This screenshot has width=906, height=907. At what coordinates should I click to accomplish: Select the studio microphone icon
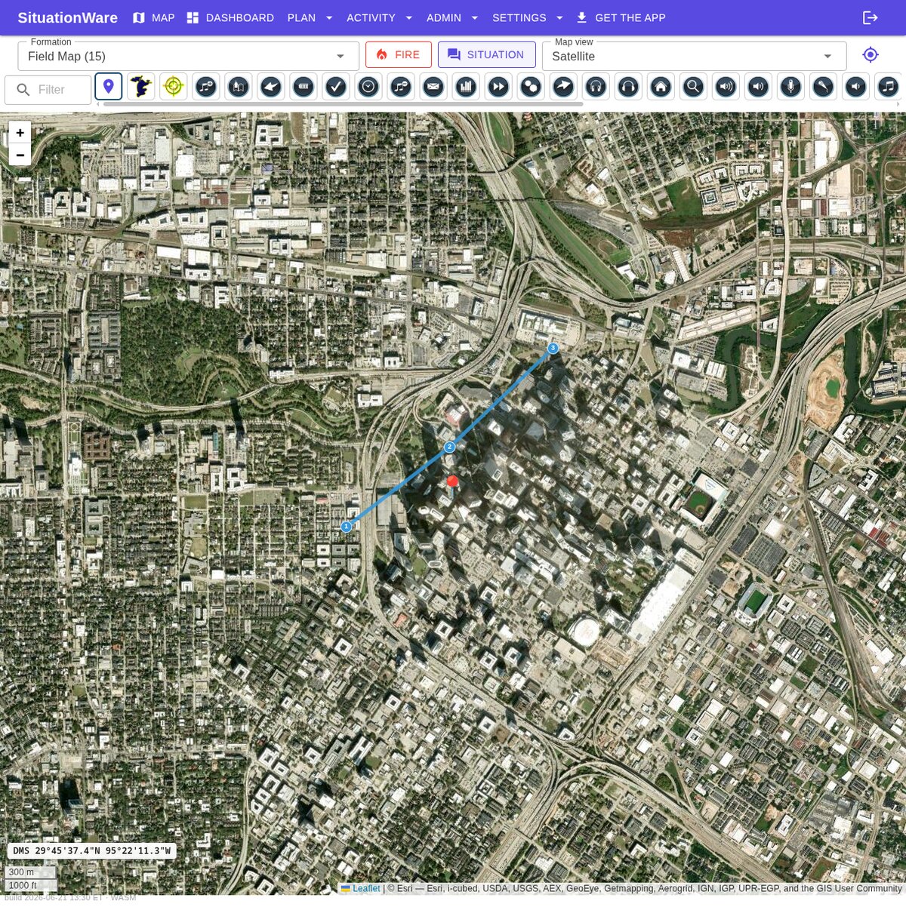coord(790,87)
